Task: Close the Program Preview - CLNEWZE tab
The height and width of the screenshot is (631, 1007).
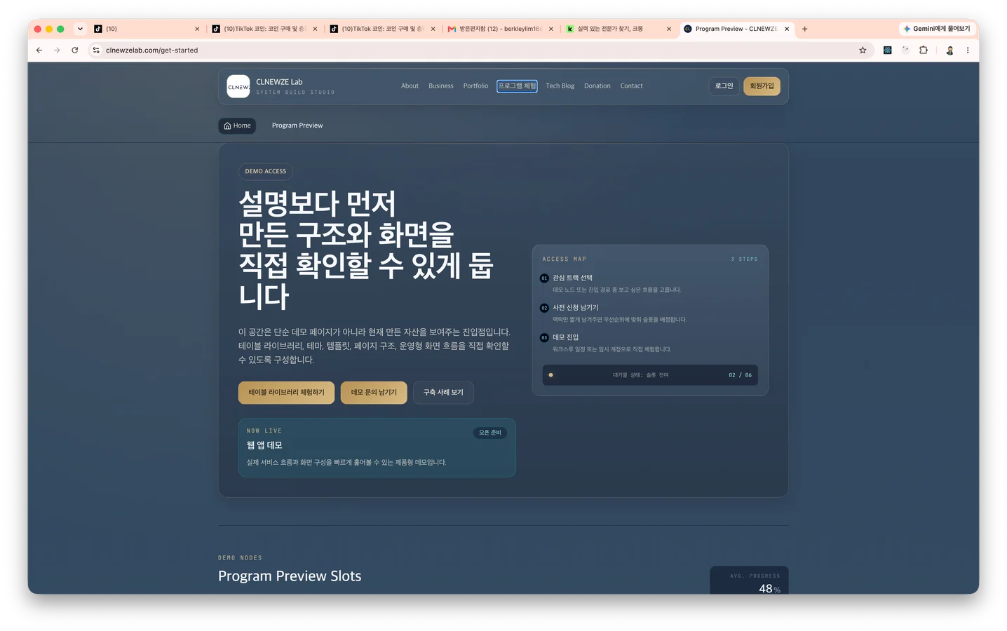Action: pos(787,29)
